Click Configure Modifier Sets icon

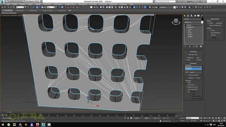[x=201, y=46]
